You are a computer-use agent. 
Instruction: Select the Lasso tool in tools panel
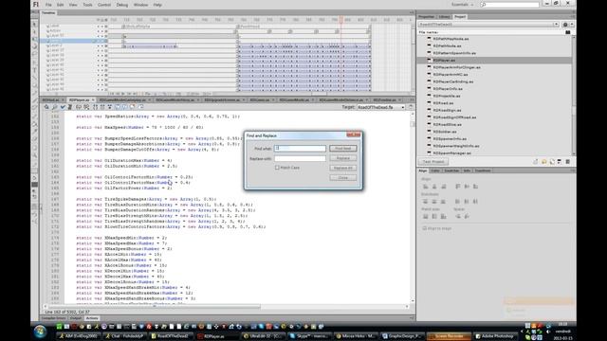35,55
